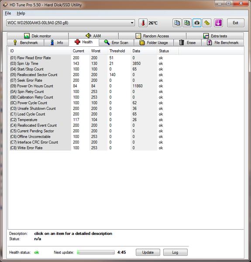Minimize to tray with purple arrow icon
Viewport: 251px width, 262px height.
218,23
